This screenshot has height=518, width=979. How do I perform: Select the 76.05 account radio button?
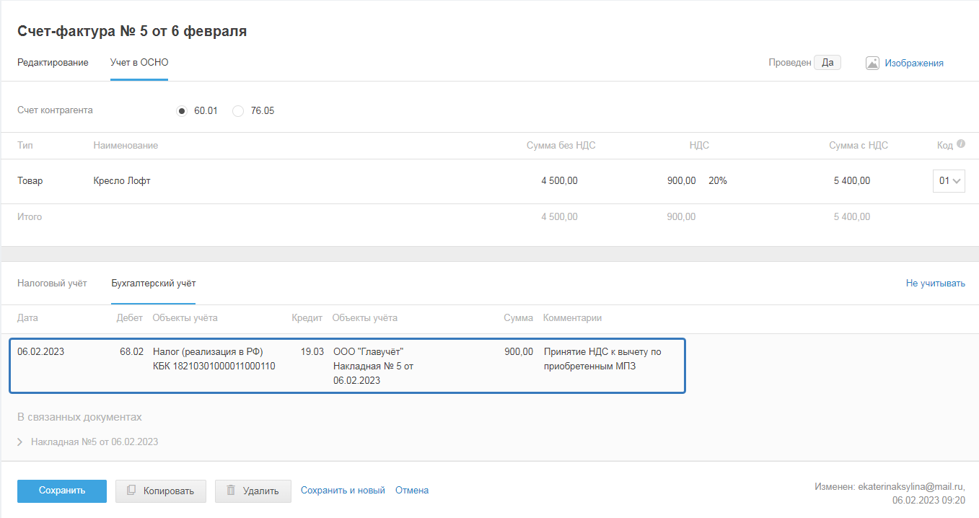(238, 111)
